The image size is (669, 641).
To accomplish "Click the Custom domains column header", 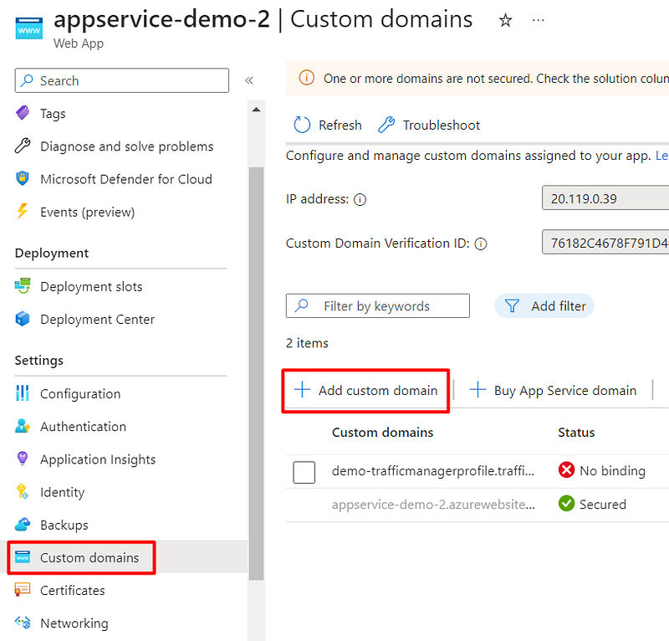I will [383, 432].
